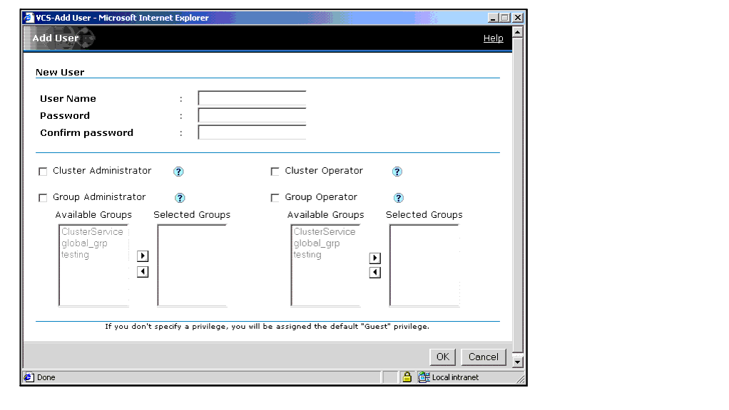Enable the Cluster Administrator checkbox

pos(43,172)
